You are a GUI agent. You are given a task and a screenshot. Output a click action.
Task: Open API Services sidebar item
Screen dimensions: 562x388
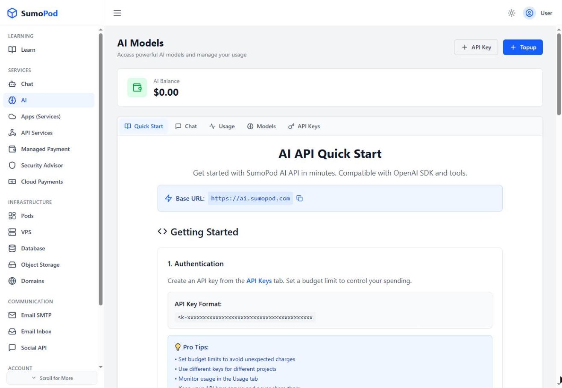[x=49, y=132]
